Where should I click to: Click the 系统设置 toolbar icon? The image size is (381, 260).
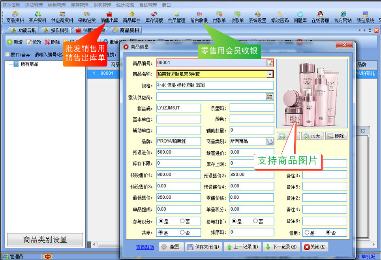point(257,17)
